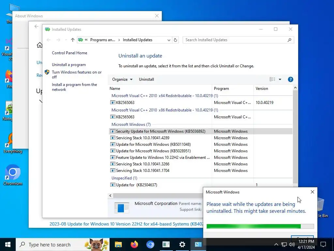Click the uninstall progress bar

[x=260, y=226]
